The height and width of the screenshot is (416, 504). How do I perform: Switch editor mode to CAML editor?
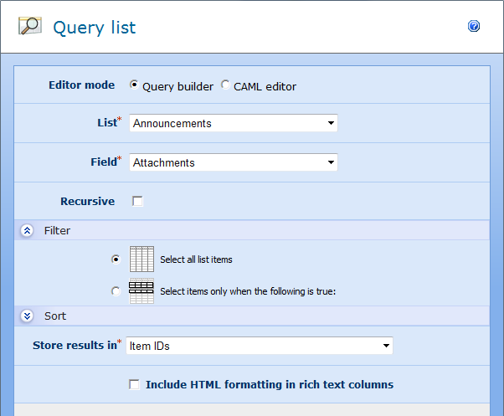click(x=225, y=85)
